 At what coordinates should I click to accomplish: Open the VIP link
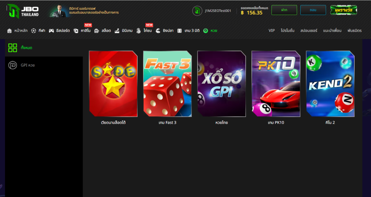272,31
